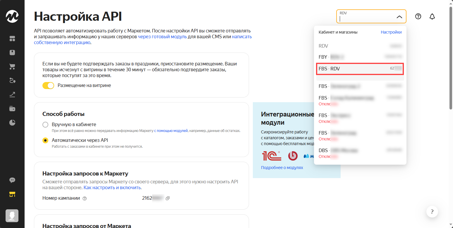Select the highlighted yellow store icon
453x228 pixels.
[x=12, y=194]
